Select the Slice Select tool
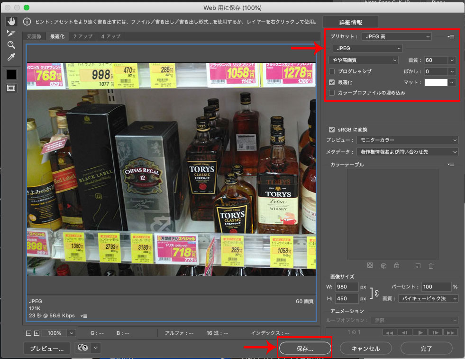Viewport: 465px width, 359px height. (x=11, y=33)
